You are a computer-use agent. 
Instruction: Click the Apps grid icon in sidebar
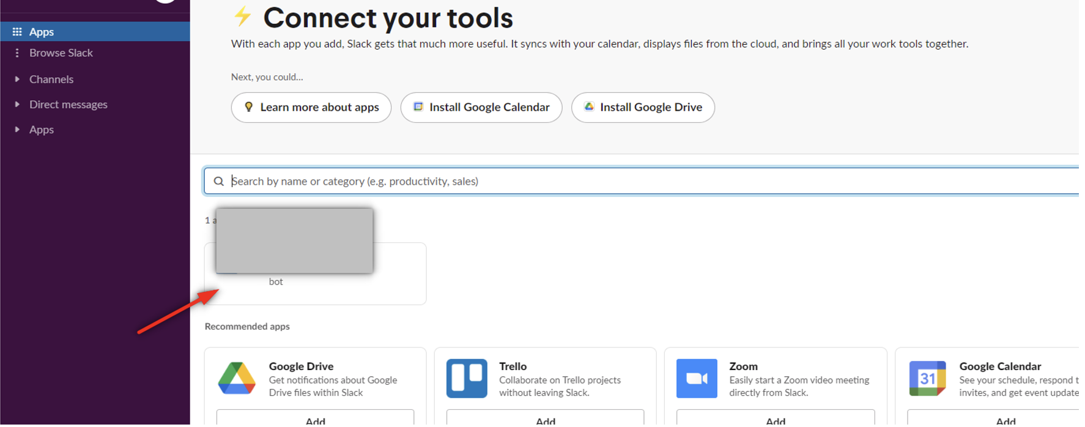(x=17, y=32)
